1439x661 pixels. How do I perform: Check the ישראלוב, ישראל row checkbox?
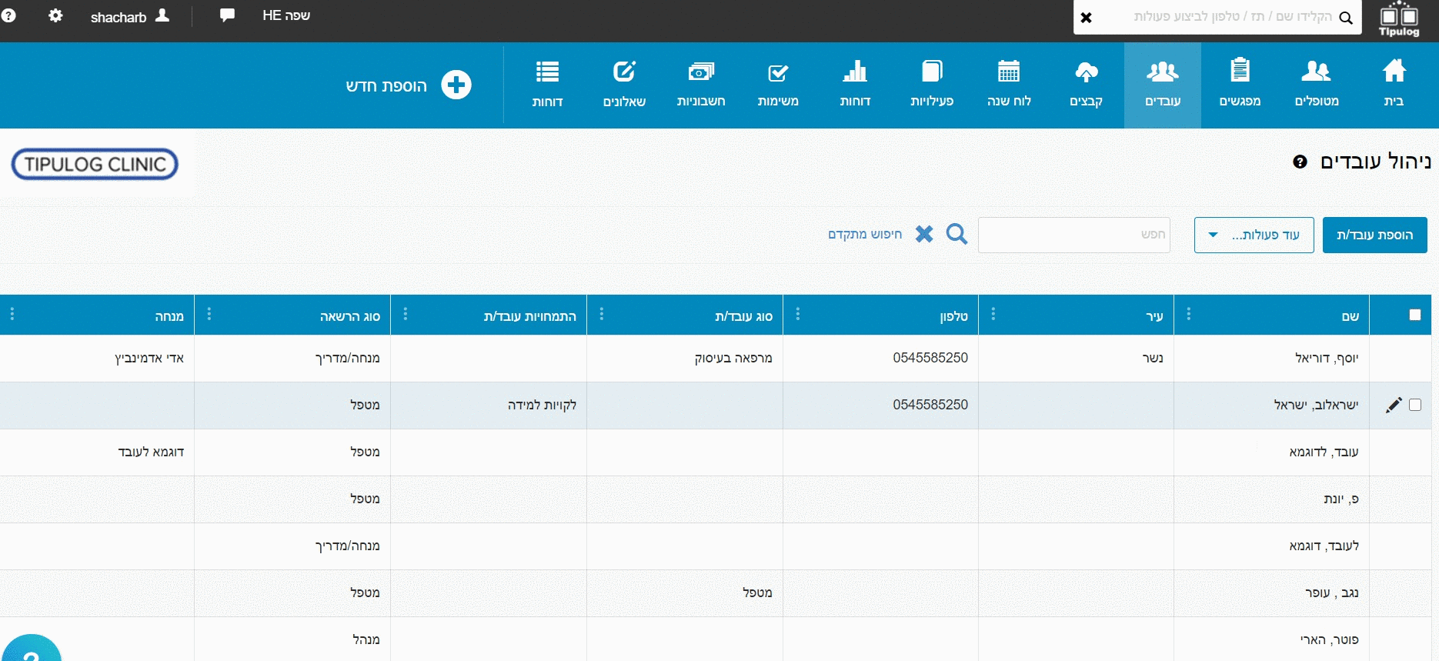[x=1414, y=405]
